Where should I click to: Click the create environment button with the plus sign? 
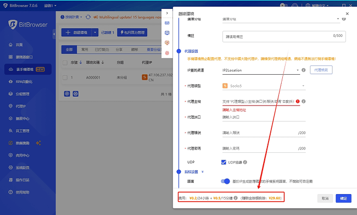(x=77, y=32)
